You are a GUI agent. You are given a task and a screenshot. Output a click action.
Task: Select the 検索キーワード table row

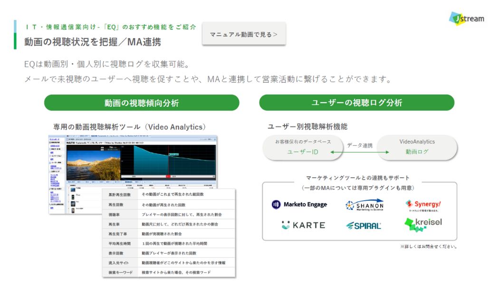click(x=169, y=272)
